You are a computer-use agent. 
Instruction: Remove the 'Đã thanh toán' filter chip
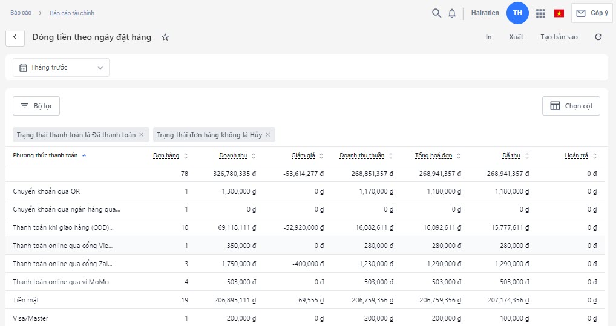click(x=142, y=135)
